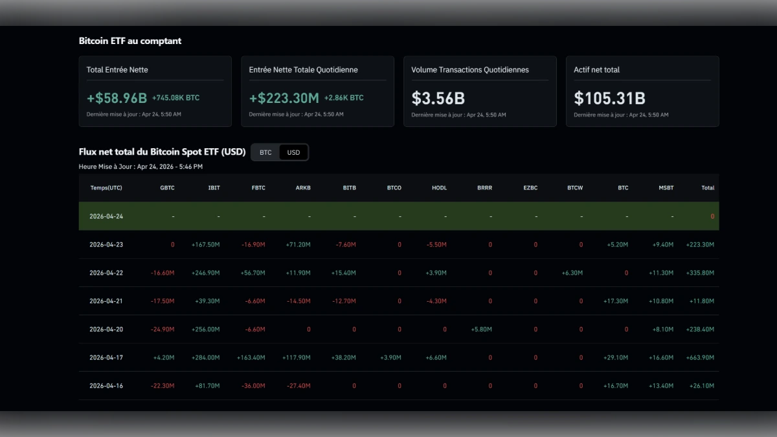777x437 pixels.
Task: Open the Total Entrée Nette card
Action: click(155, 91)
